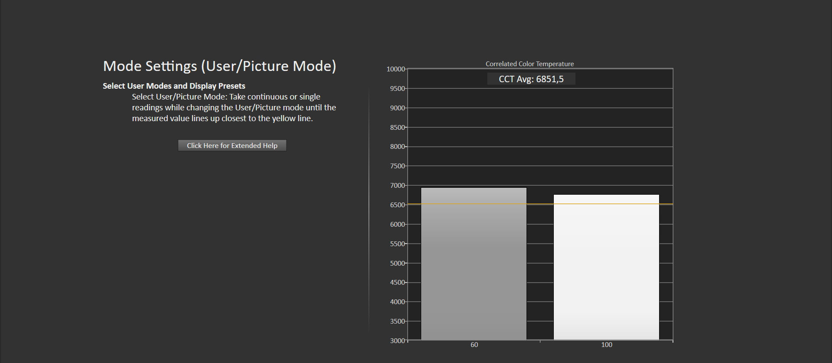Click the yellow 6500 target line
Image resolution: width=832 pixels, height=363 pixels.
[540, 204]
